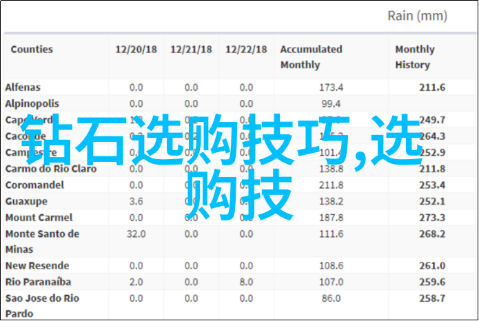Select the 252.9 monthly history value
The image size is (479, 321).
coord(432,152)
